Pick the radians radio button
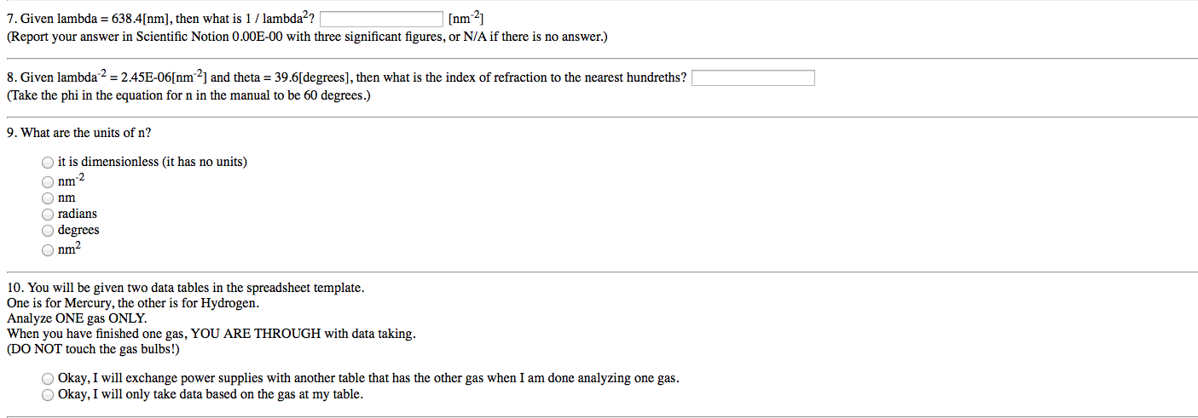This screenshot has height=418, width=1198. click(48, 214)
